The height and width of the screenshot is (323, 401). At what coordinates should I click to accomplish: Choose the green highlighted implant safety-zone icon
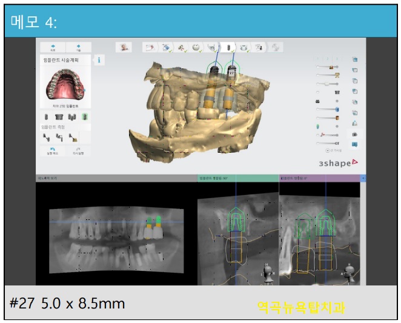[x=85, y=117]
